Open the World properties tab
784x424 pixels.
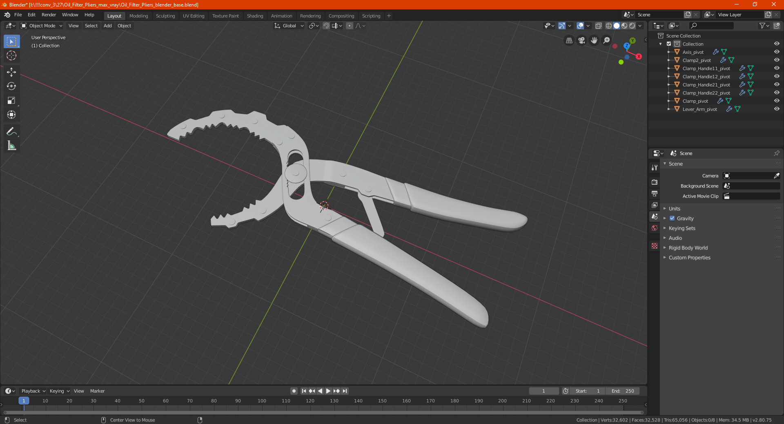[655, 228]
